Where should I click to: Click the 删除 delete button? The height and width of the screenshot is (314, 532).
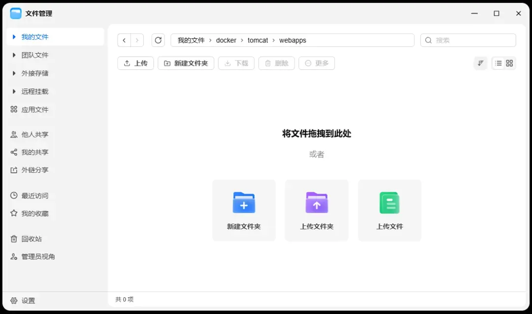pos(276,63)
